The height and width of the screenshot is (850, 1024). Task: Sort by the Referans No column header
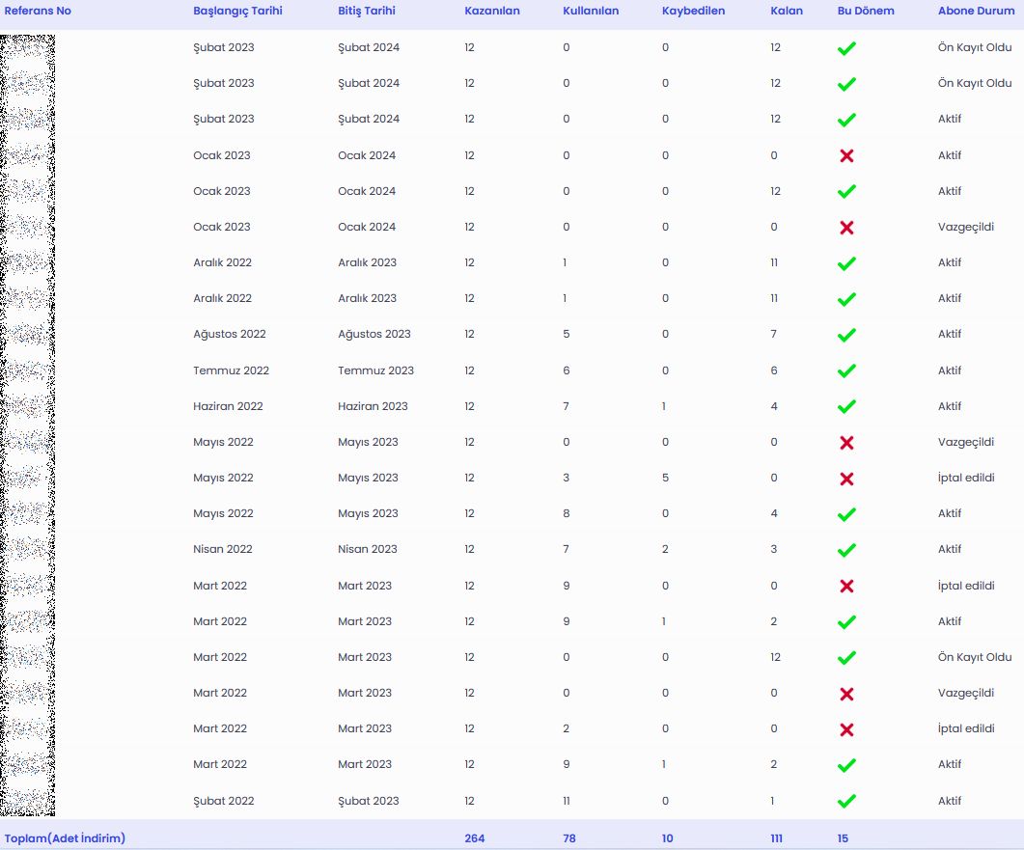coord(38,11)
